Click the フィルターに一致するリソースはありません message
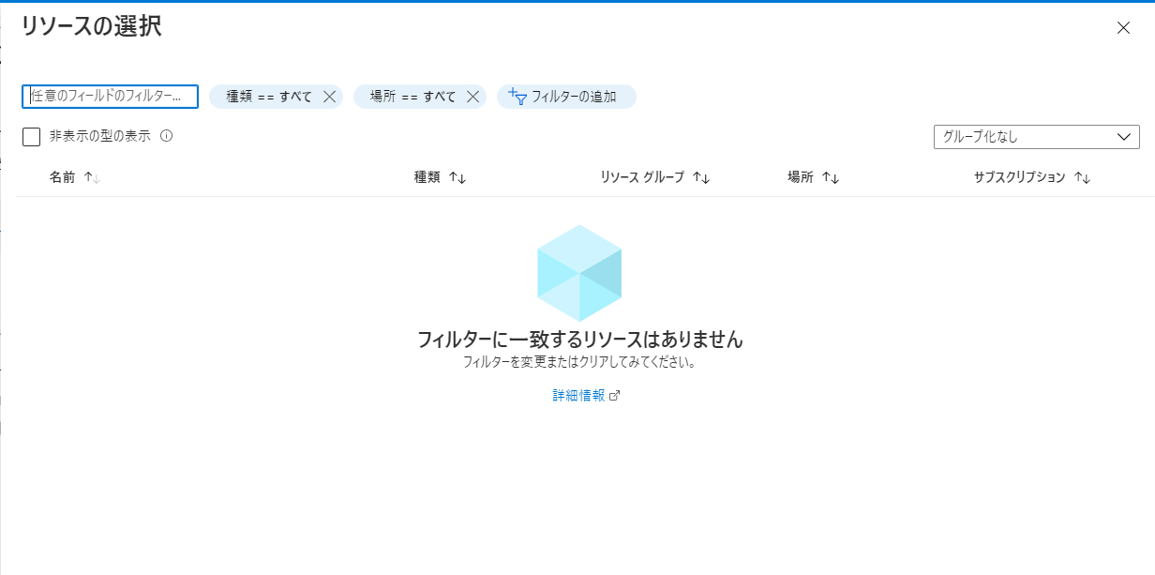The image size is (1155, 575). coord(579,339)
